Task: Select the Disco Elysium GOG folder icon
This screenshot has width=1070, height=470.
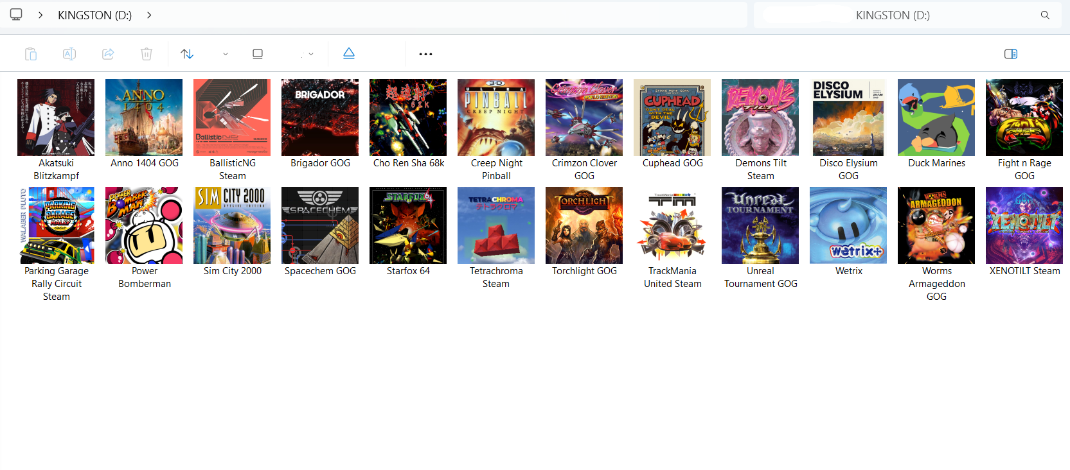Action: coord(848,118)
